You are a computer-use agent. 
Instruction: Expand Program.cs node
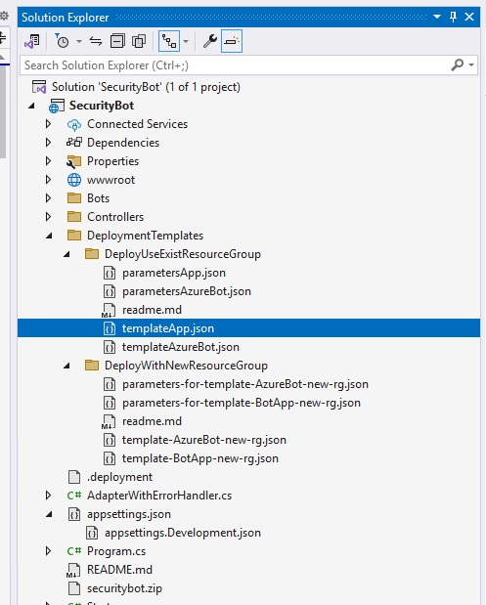click(x=48, y=550)
